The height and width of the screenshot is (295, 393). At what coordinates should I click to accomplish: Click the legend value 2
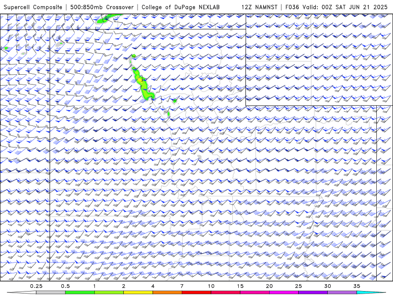pos(124,286)
